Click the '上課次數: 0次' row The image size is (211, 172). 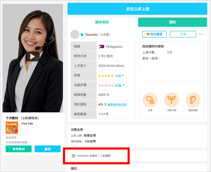click(x=157, y=52)
